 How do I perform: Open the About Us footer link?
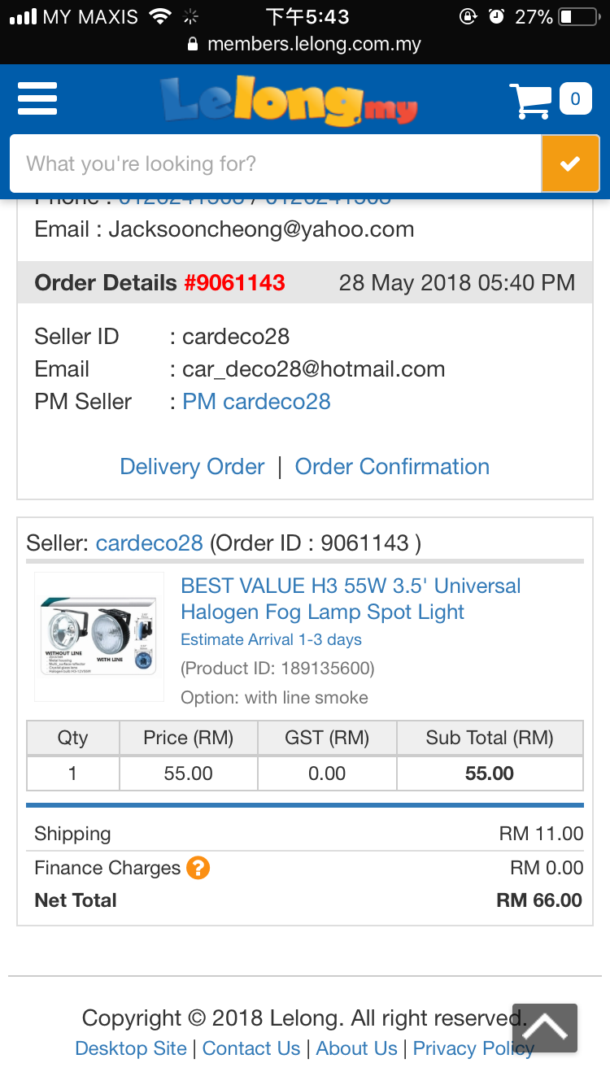tap(356, 1048)
